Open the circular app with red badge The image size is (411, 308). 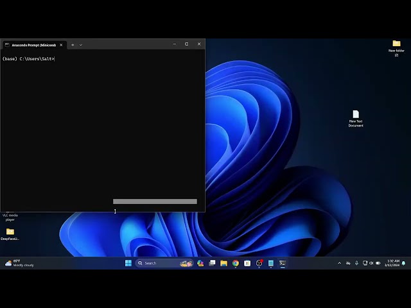point(259,263)
